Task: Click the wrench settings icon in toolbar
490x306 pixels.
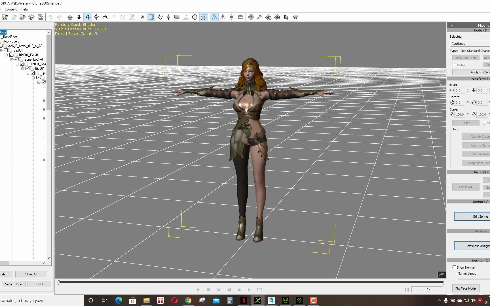Action: tap(259, 17)
